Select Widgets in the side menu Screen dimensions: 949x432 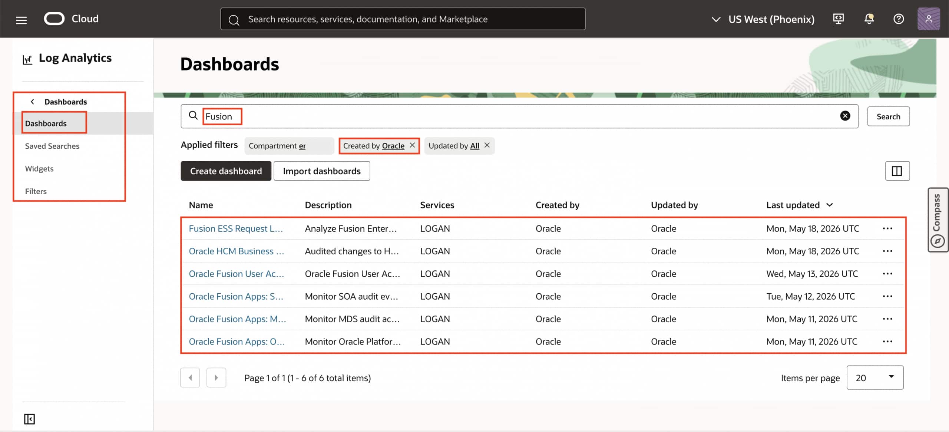point(39,169)
